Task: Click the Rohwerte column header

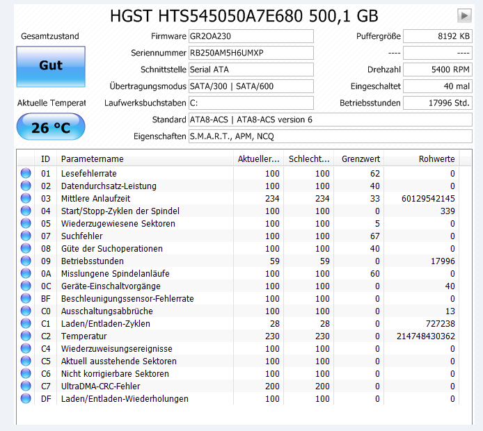Action: [422, 159]
